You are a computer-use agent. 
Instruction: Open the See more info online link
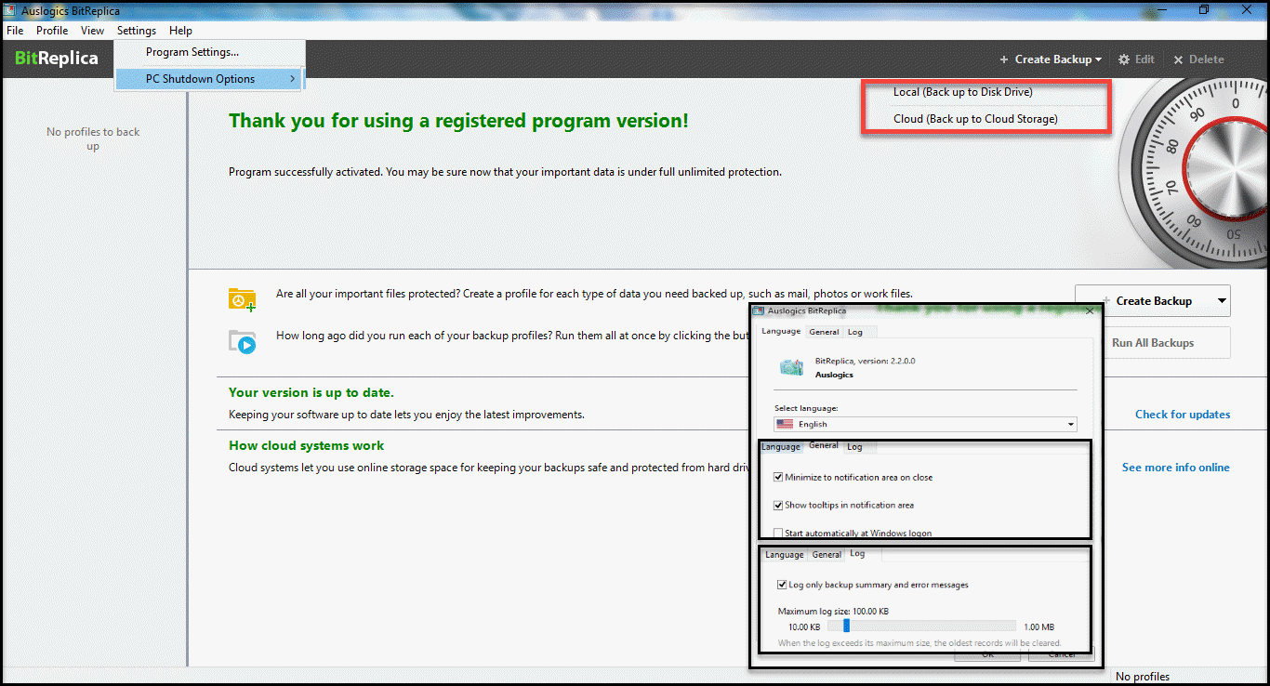[1176, 468]
